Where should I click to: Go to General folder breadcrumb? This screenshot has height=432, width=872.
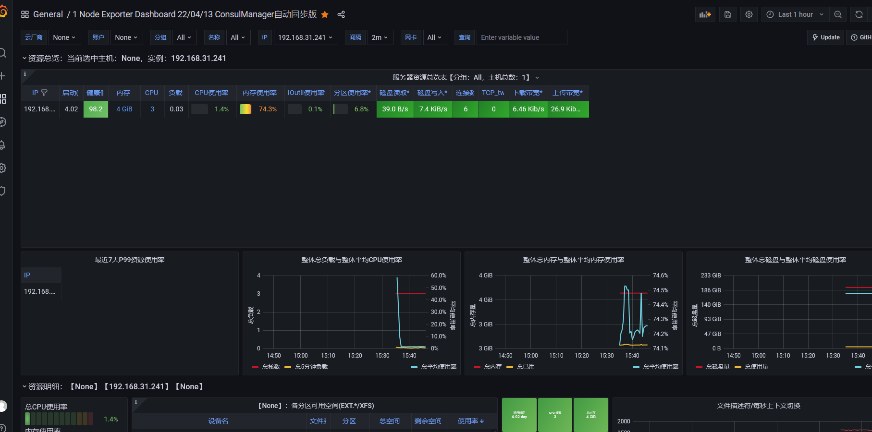pos(48,14)
